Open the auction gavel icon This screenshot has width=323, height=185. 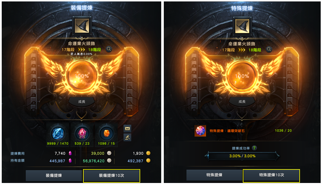pyautogui.click(x=127, y=137)
